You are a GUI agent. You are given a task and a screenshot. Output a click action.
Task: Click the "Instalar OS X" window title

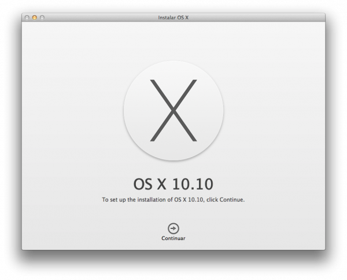173,17
